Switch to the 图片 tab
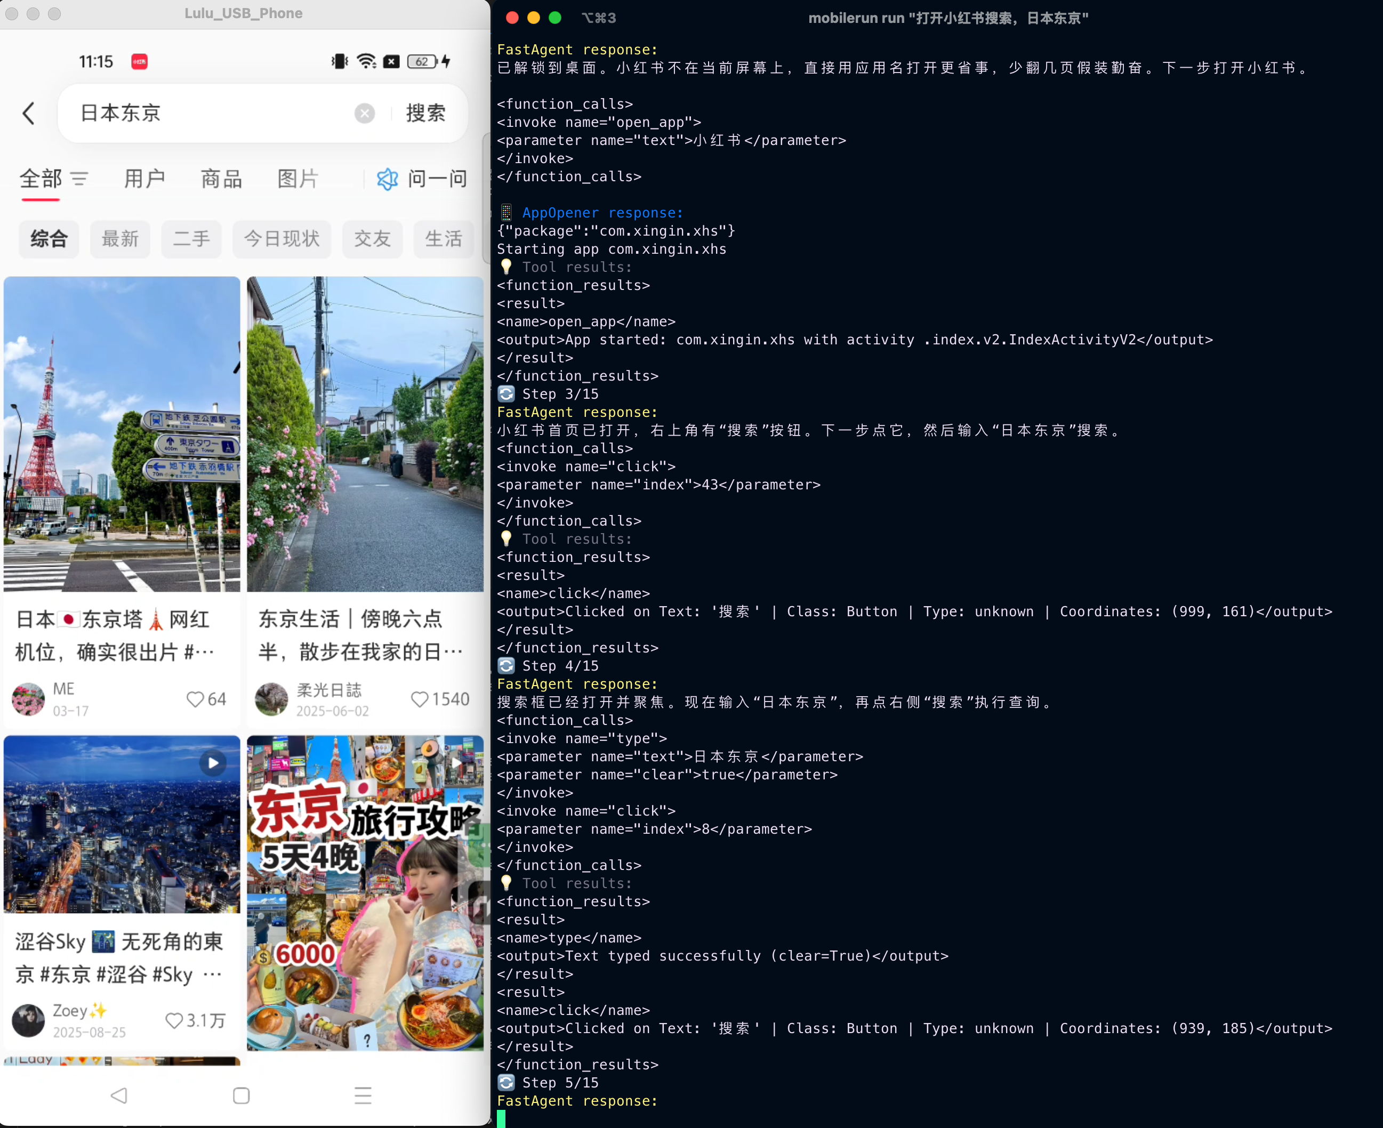Image resolution: width=1383 pixels, height=1128 pixels. point(297,179)
